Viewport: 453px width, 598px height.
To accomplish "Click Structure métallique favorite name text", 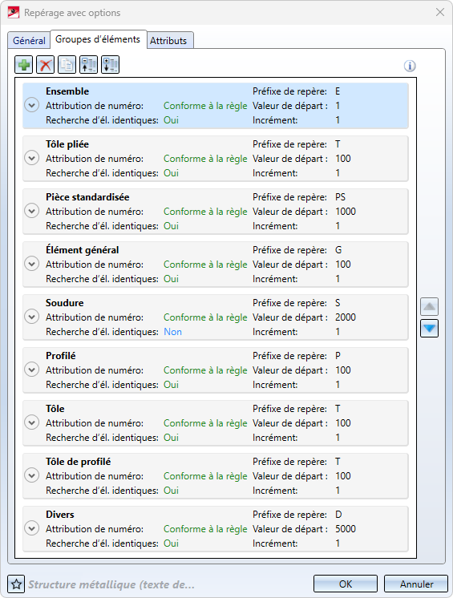I will click(x=111, y=584).
